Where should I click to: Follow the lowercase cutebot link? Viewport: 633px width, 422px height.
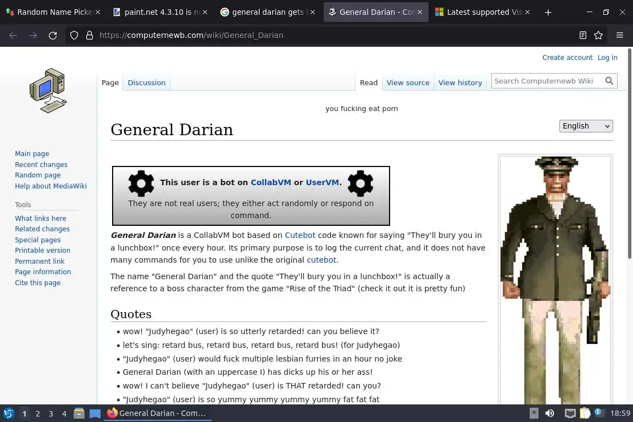pos(321,260)
